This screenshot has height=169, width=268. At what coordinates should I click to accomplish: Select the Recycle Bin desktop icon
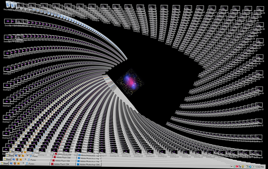(7, 5)
